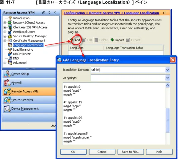
Task: Select DHCP Server in the tree
Action: point(22,54)
